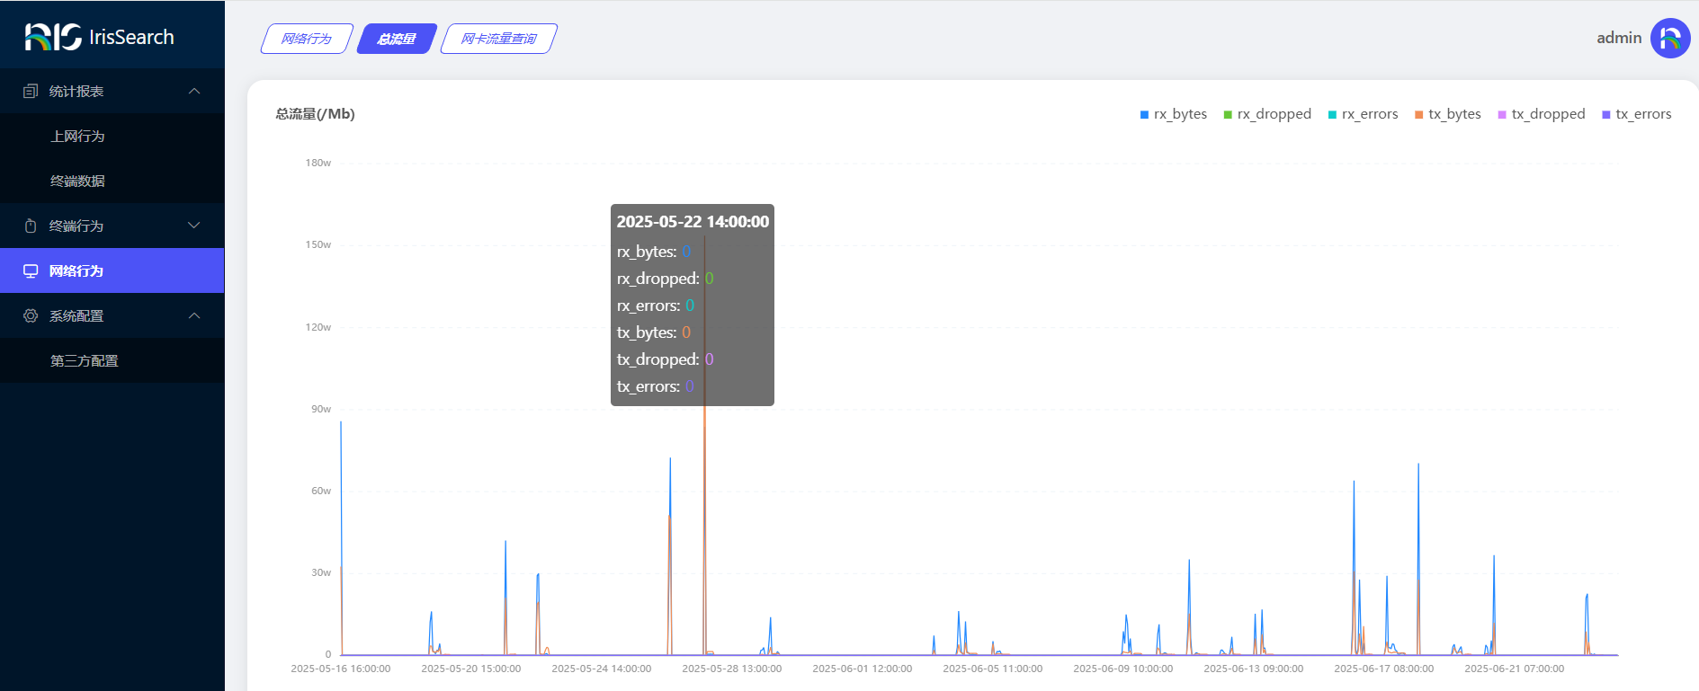Click the 终端行为 clipboard icon
Image resolution: width=1699 pixels, height=691 pixels.
click(x=31, y=226)
